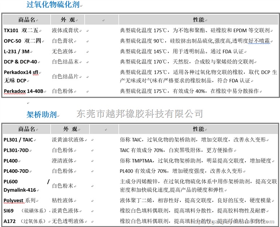This screenshot has width=280, height=227.
Task: Click the heading 过氧化物硫化剂
Action: (x=53, y=4)
